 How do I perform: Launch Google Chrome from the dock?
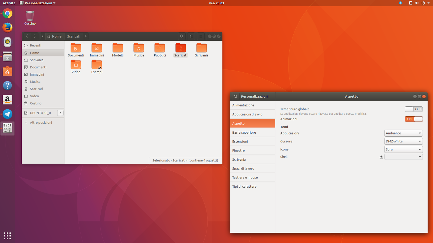coord(7,13)
